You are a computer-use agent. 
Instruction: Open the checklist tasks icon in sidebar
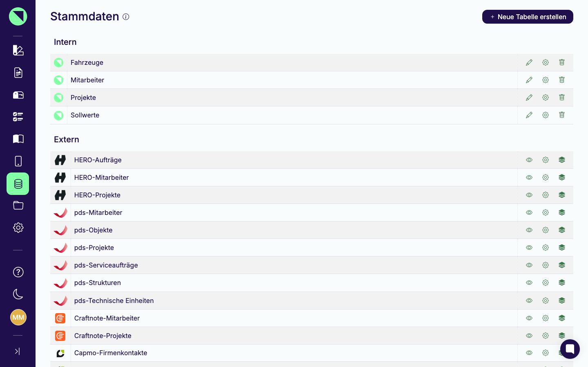(18, 117)
